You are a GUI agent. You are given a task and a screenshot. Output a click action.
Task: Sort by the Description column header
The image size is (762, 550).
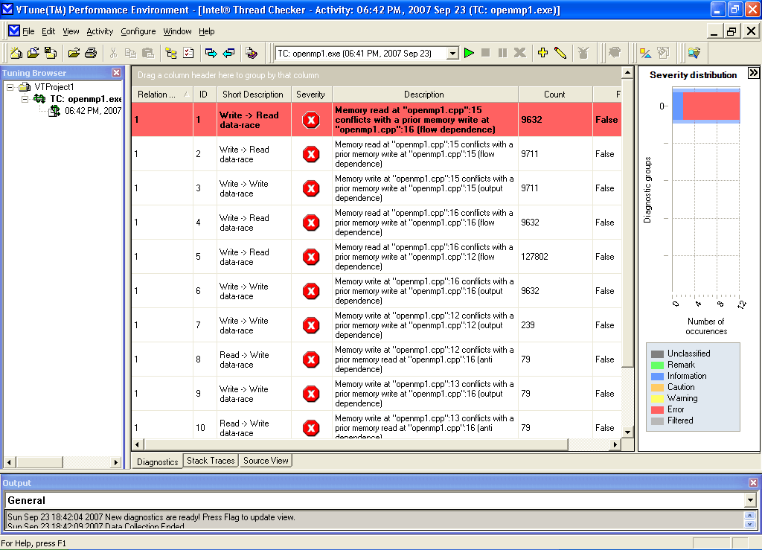click(424, 95)
